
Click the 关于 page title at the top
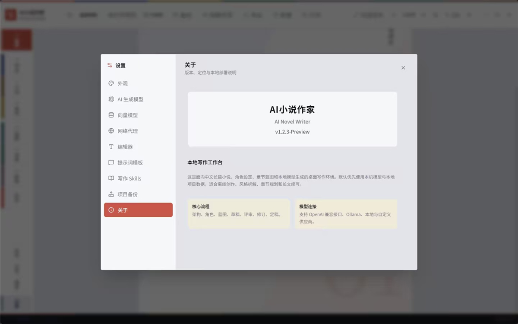tap(190, 65)
